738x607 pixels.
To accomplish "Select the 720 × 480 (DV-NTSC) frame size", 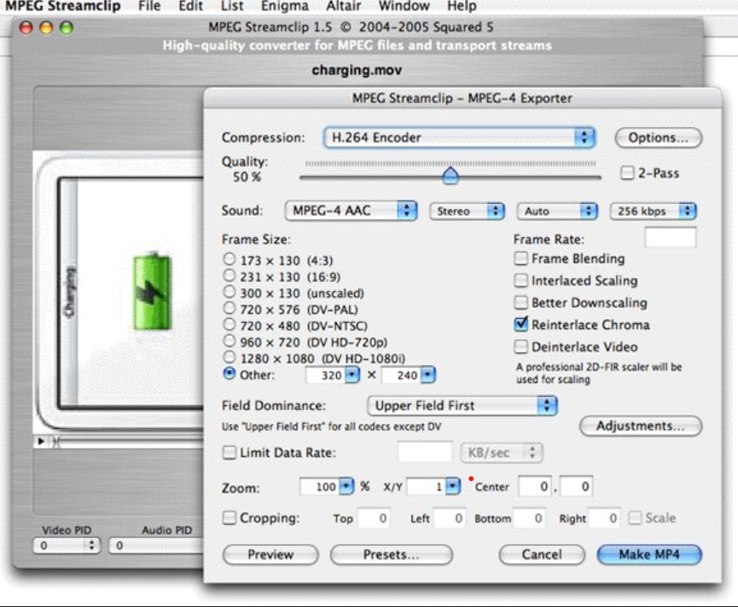I will click(230, 325).
